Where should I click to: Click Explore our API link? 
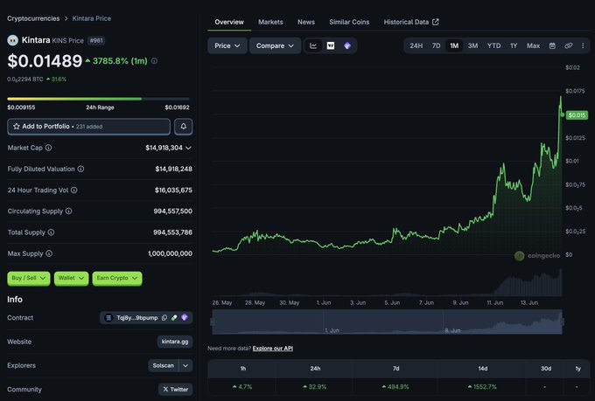pos(272,349)
